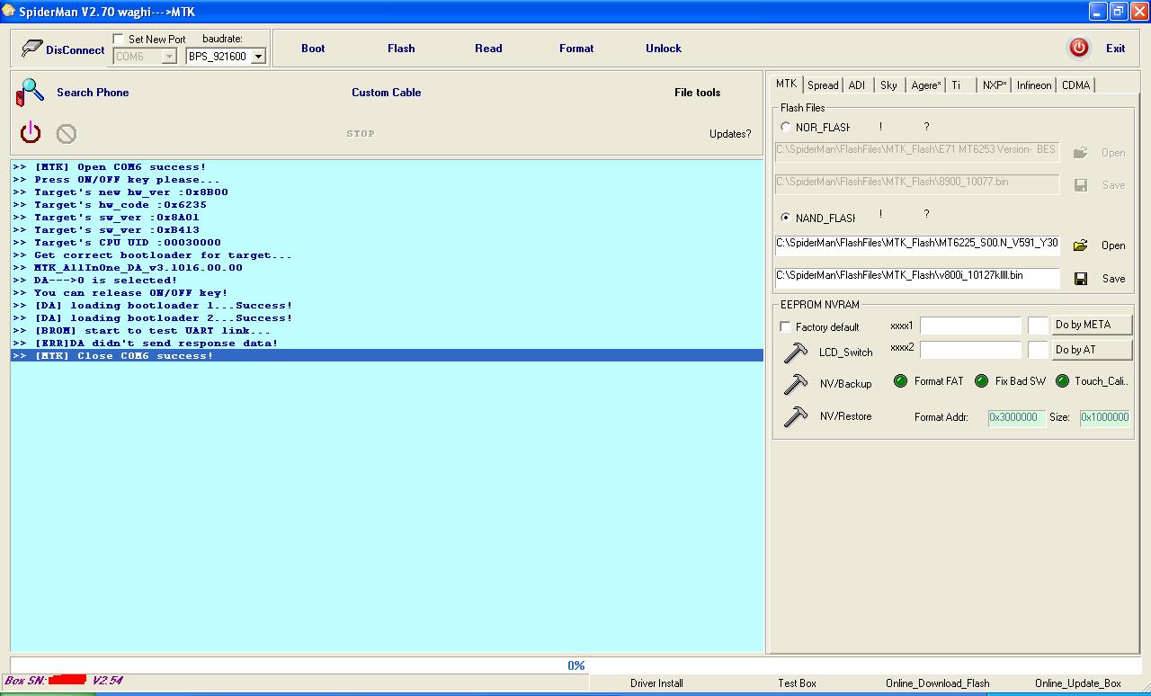The height and width of the screenshot is (696, 1151).
Task: Check the Factory default checkbox
Action: click(786, 327)
